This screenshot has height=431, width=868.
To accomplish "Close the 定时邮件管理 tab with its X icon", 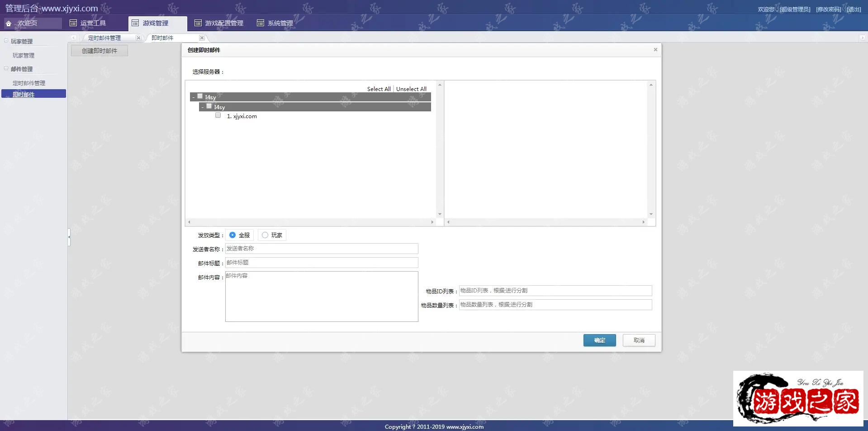I will point(138,38).
